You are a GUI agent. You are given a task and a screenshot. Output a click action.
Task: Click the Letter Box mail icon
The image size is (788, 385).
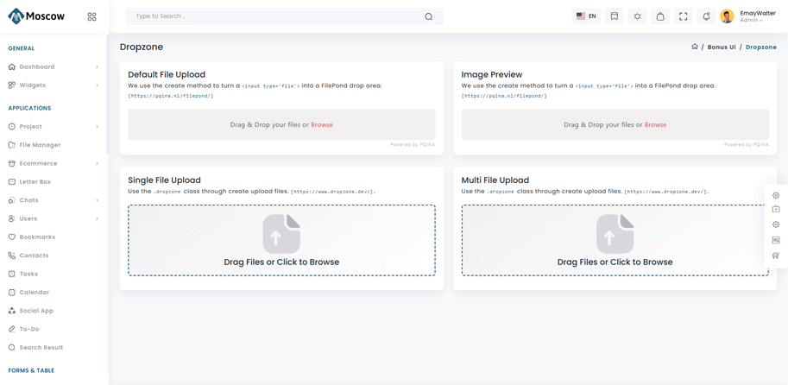pyautogui.click(x=12, y=182)
